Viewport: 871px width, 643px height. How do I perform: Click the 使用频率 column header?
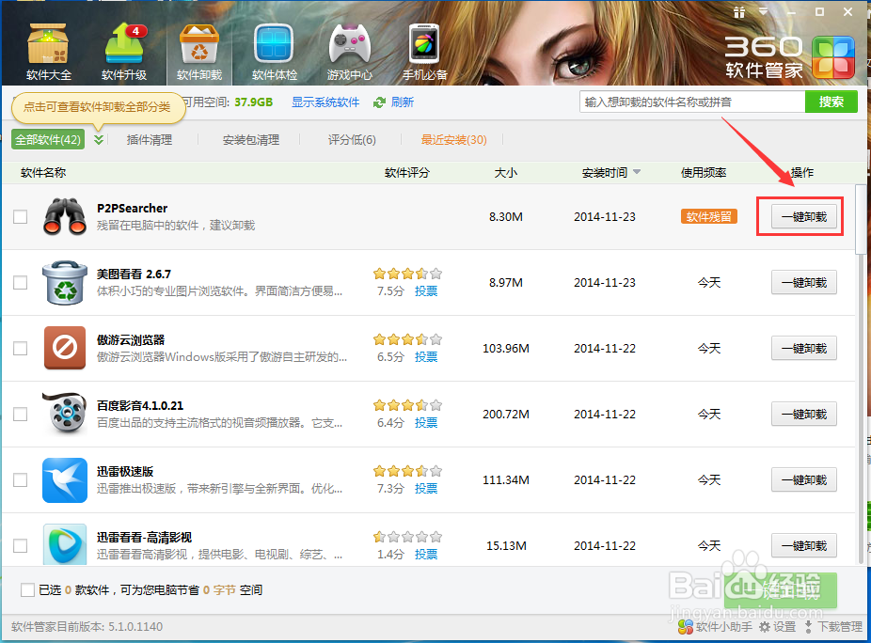(704, 173)
